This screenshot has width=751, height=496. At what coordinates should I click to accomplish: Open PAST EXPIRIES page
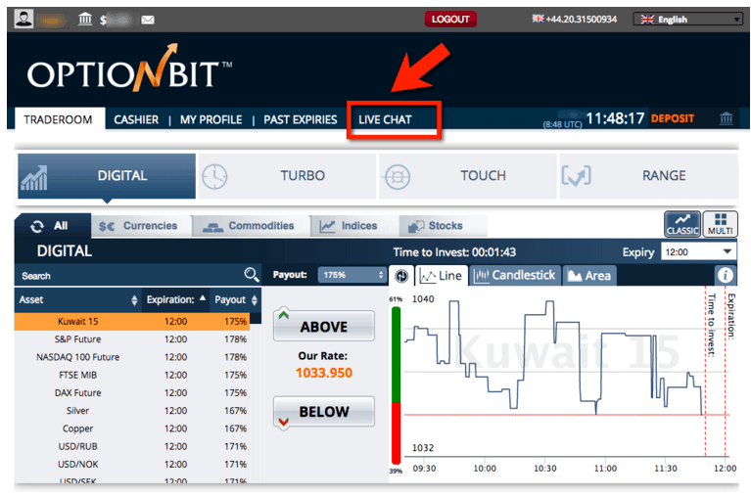click(301, 119)
